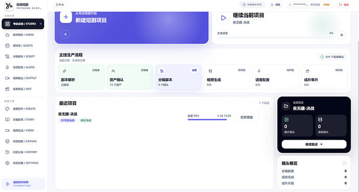
Task: Click the orange membership badge
Action: (326, 5)
